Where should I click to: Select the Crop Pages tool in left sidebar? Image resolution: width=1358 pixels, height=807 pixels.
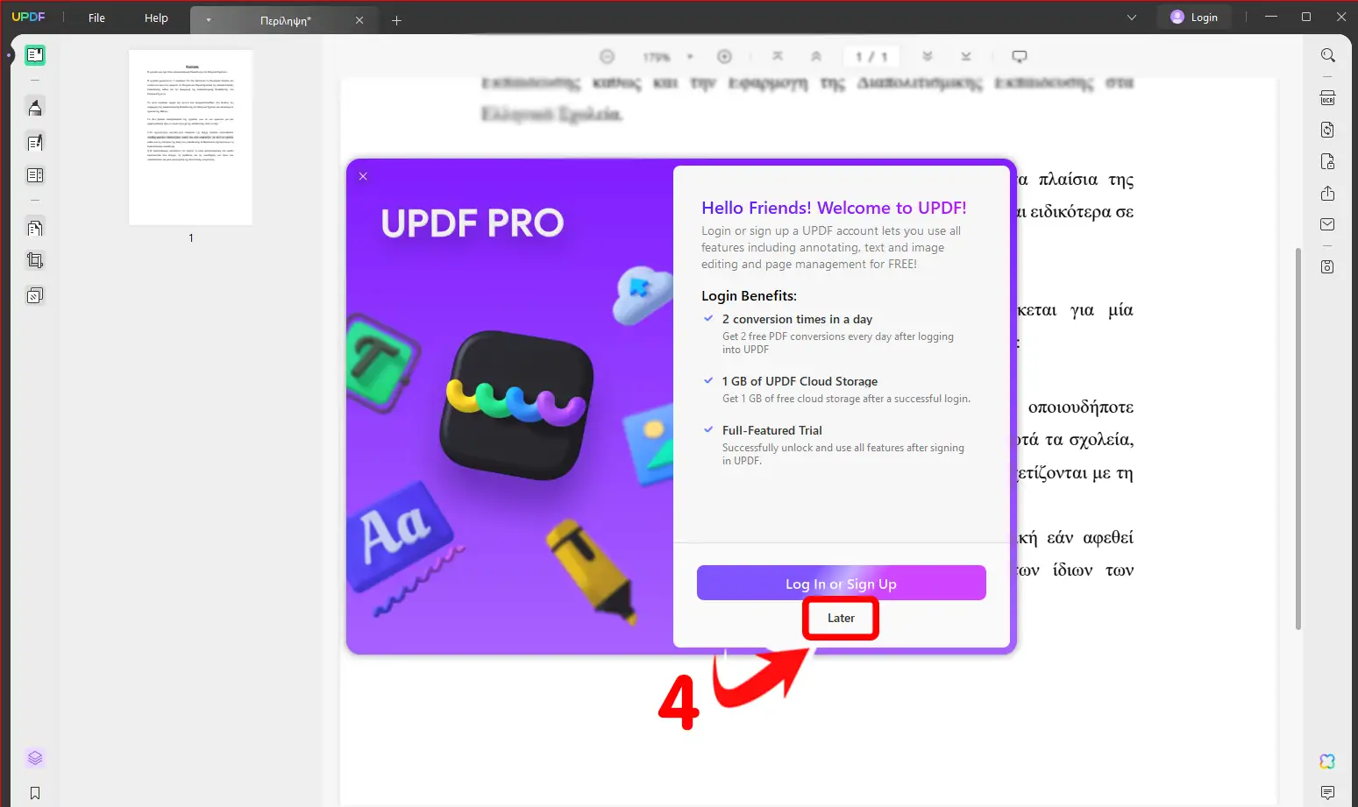pyautogui.click(x=35, y=260)
